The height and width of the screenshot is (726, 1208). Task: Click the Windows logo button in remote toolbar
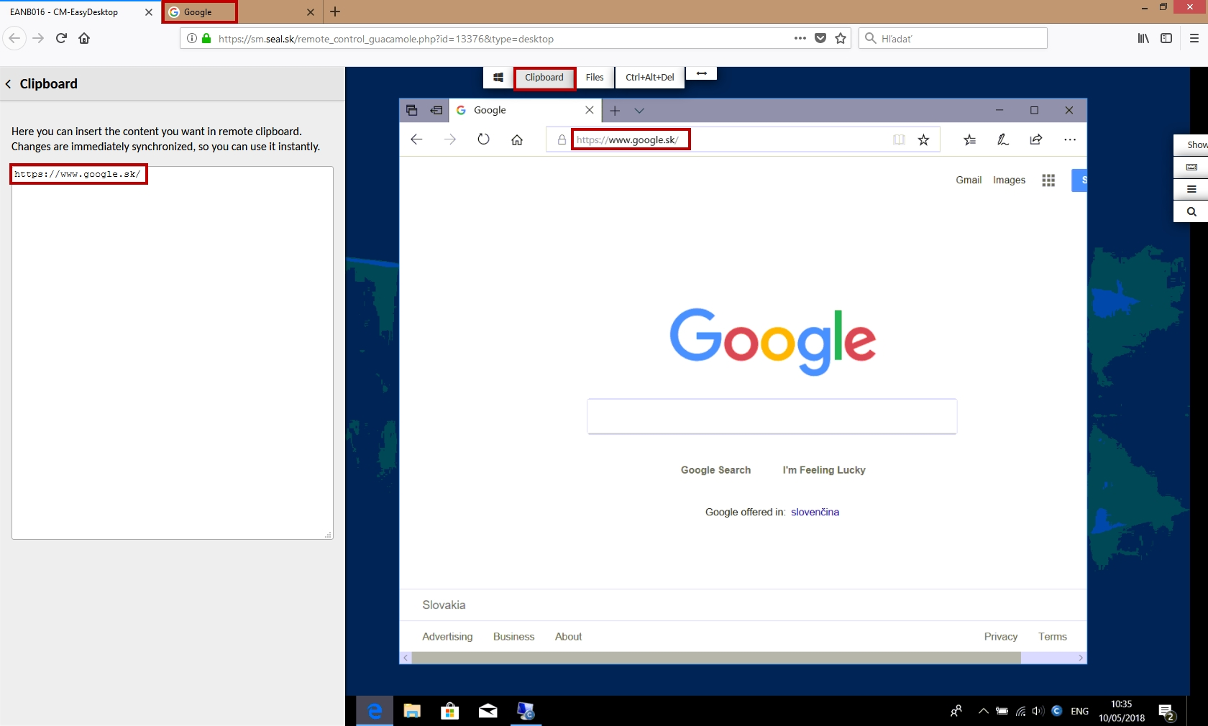(x=498, y=77)
